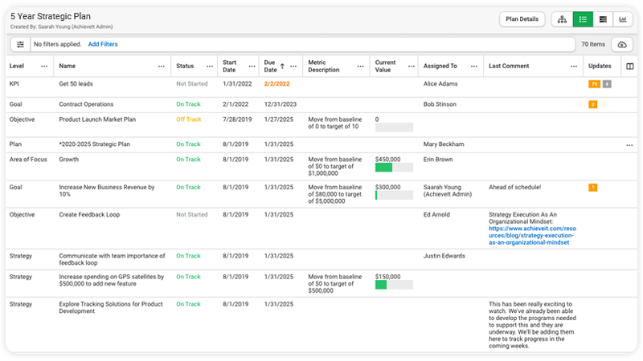Click the Name column header
The height and width of the screenshot is (361, 643).
point(68,66)
